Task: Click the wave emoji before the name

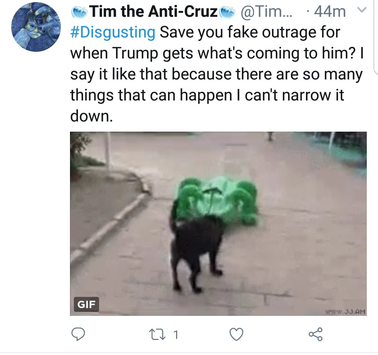Action: tap(80, 12)
